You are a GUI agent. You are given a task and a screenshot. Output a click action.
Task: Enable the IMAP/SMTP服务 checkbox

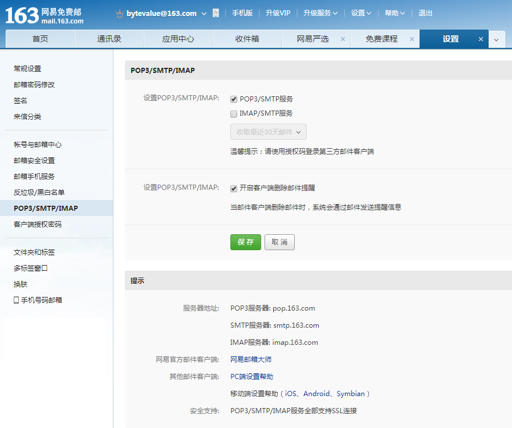(x=234, y=113)
